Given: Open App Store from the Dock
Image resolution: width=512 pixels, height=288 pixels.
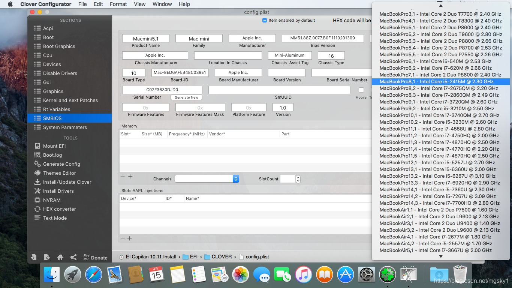Looking at the screenshot, I should tap(346, 275).
